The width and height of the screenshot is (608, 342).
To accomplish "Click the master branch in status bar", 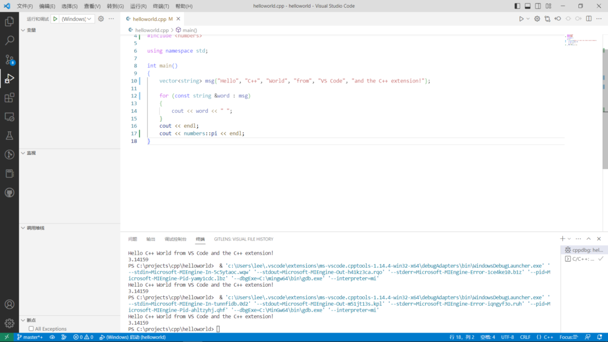I will tap(30, 337).
